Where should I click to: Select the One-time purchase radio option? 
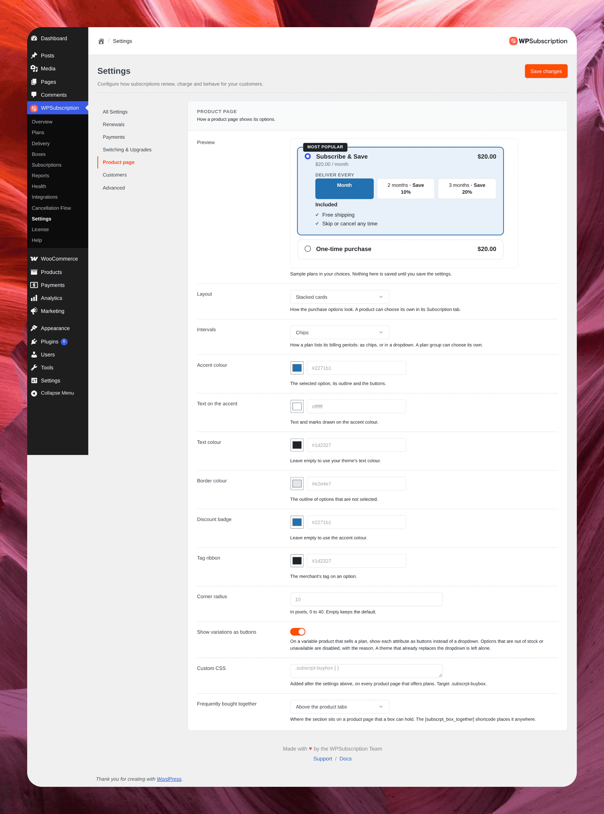coord(308,249)
